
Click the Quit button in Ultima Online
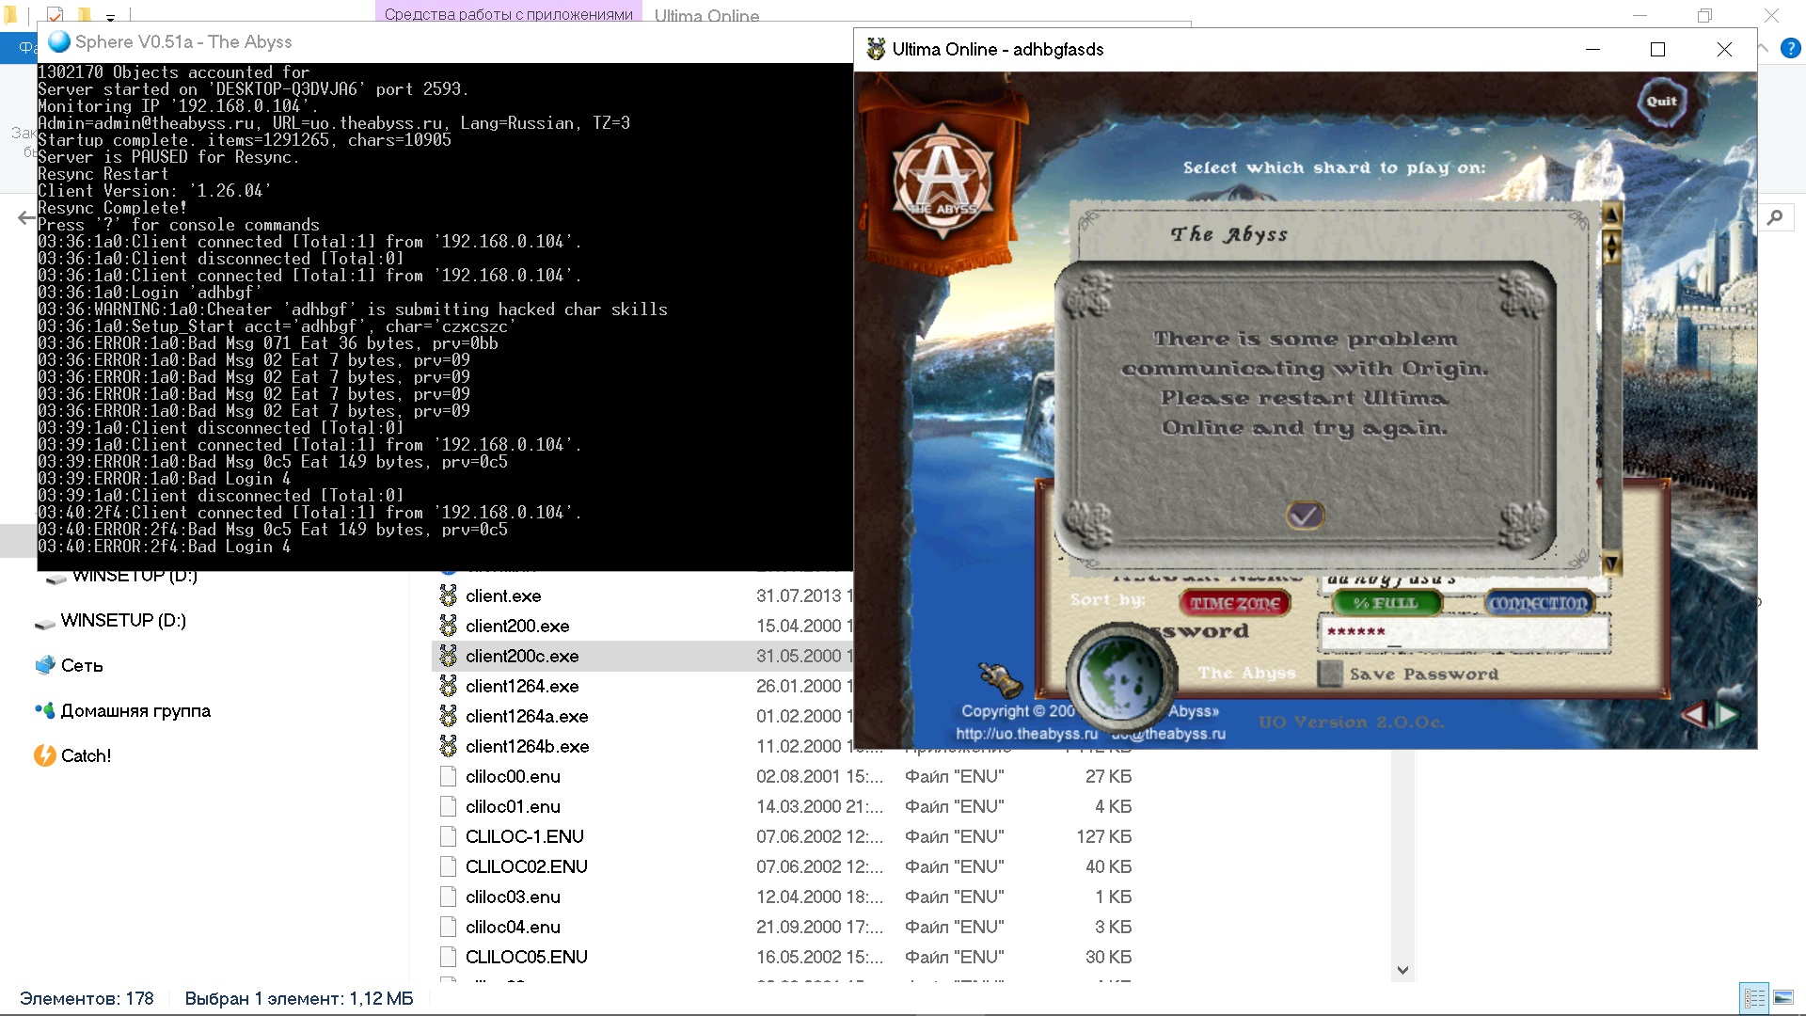pos(1661,102)
